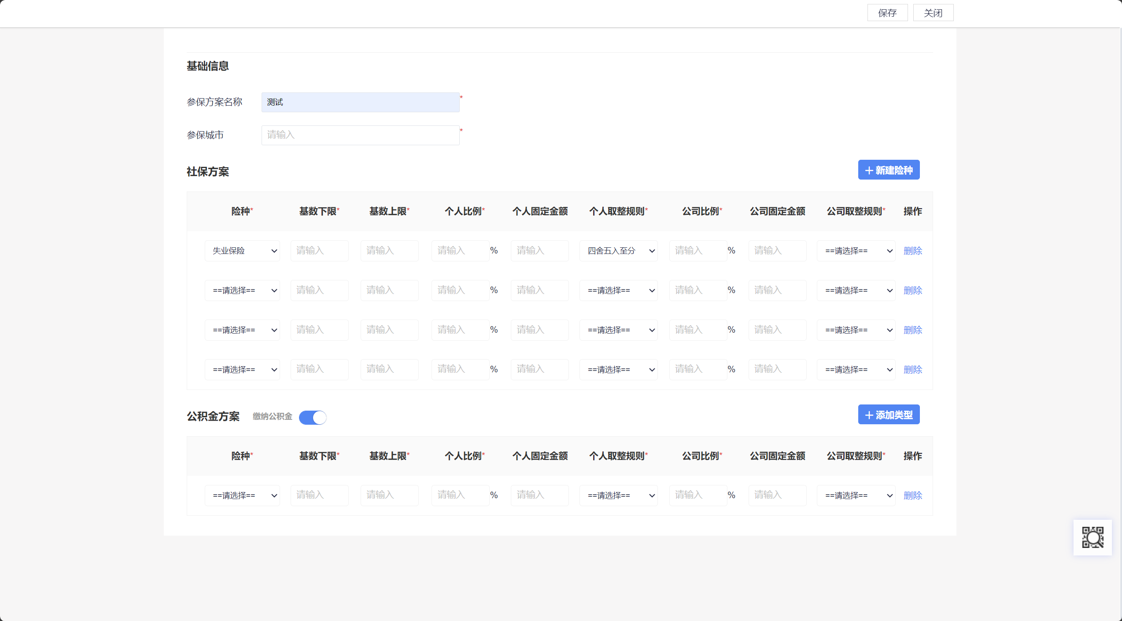Click the 保存 button at top
The image size is (1122, 621).
[887, 13]
